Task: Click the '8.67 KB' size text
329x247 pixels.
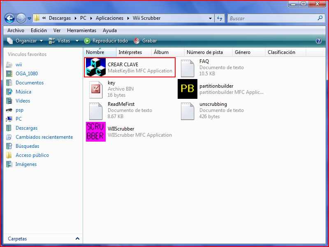Action: coord(115,117)
